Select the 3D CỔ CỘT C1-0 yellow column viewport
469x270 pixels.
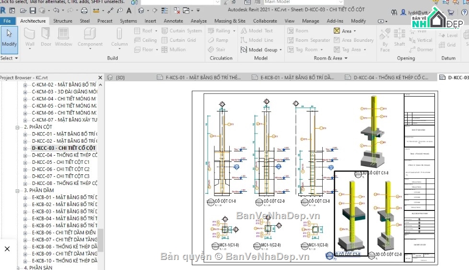pos(373,132)
